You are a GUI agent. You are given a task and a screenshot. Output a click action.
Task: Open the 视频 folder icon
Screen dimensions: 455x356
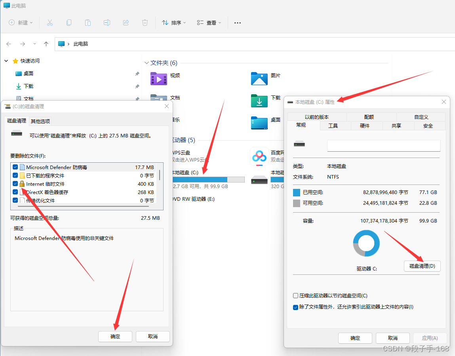(158, 79)
